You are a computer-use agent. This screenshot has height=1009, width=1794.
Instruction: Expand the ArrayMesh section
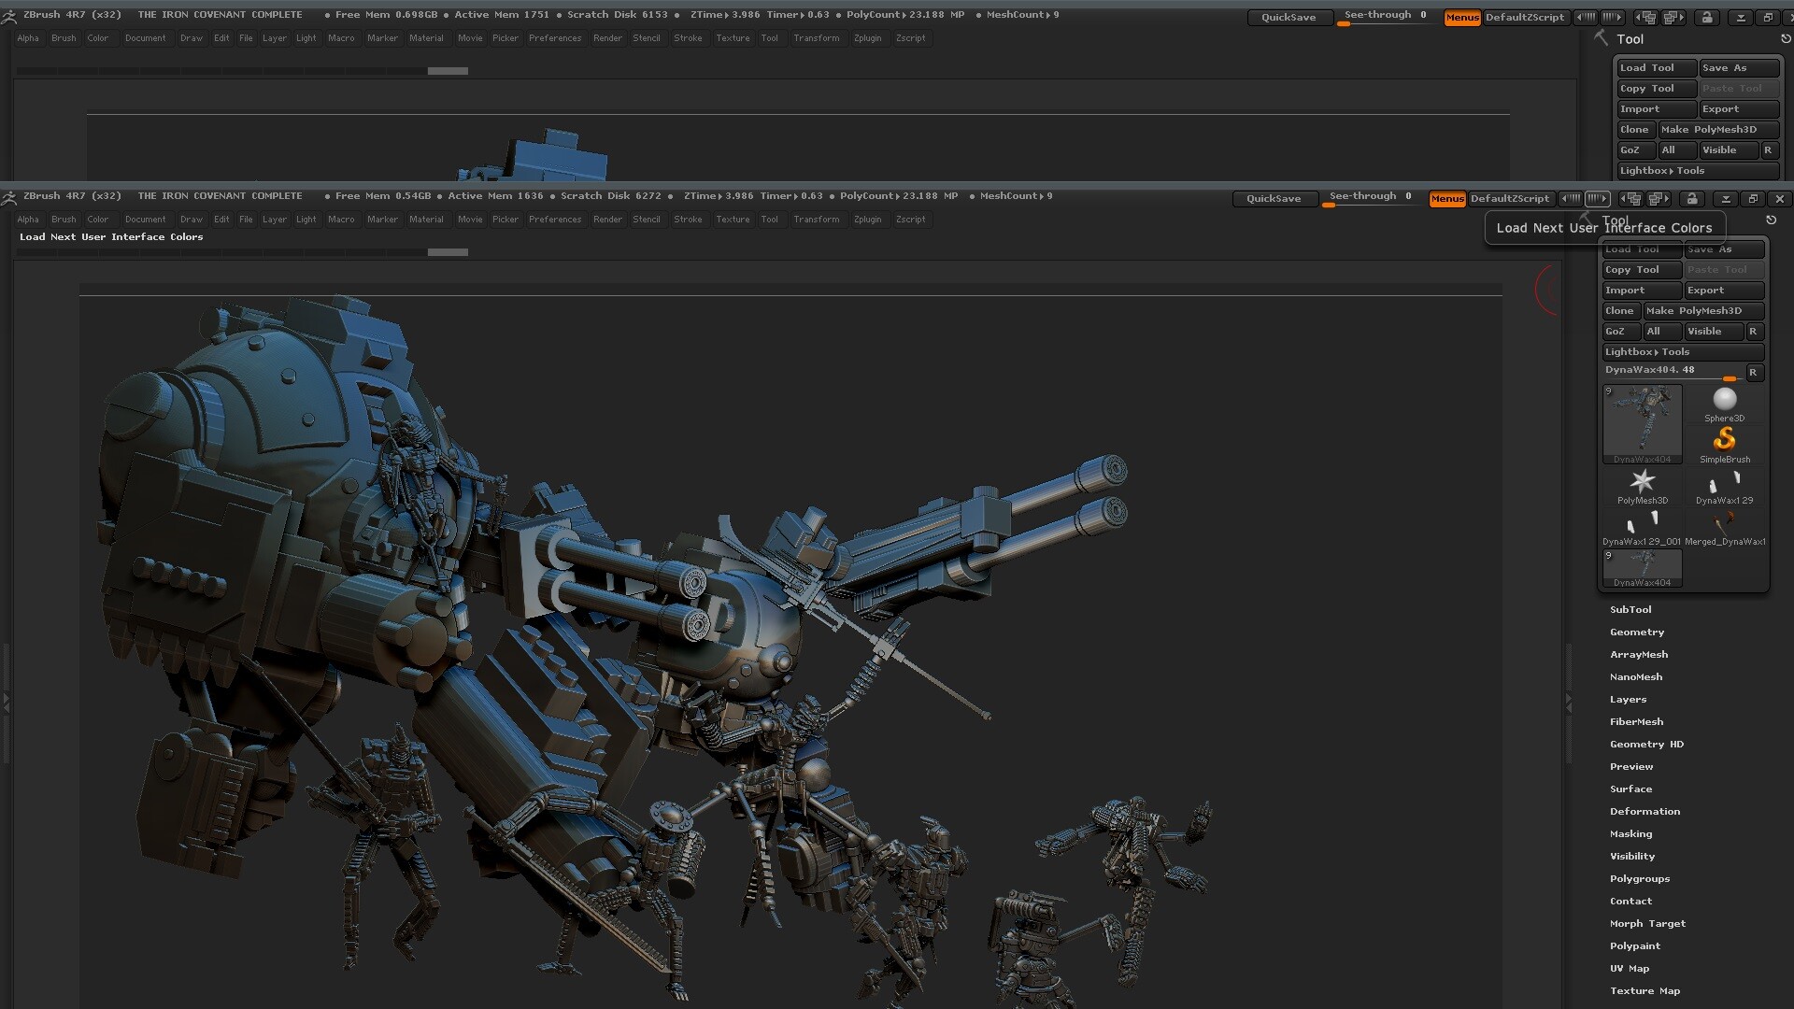pos(1639,655)
